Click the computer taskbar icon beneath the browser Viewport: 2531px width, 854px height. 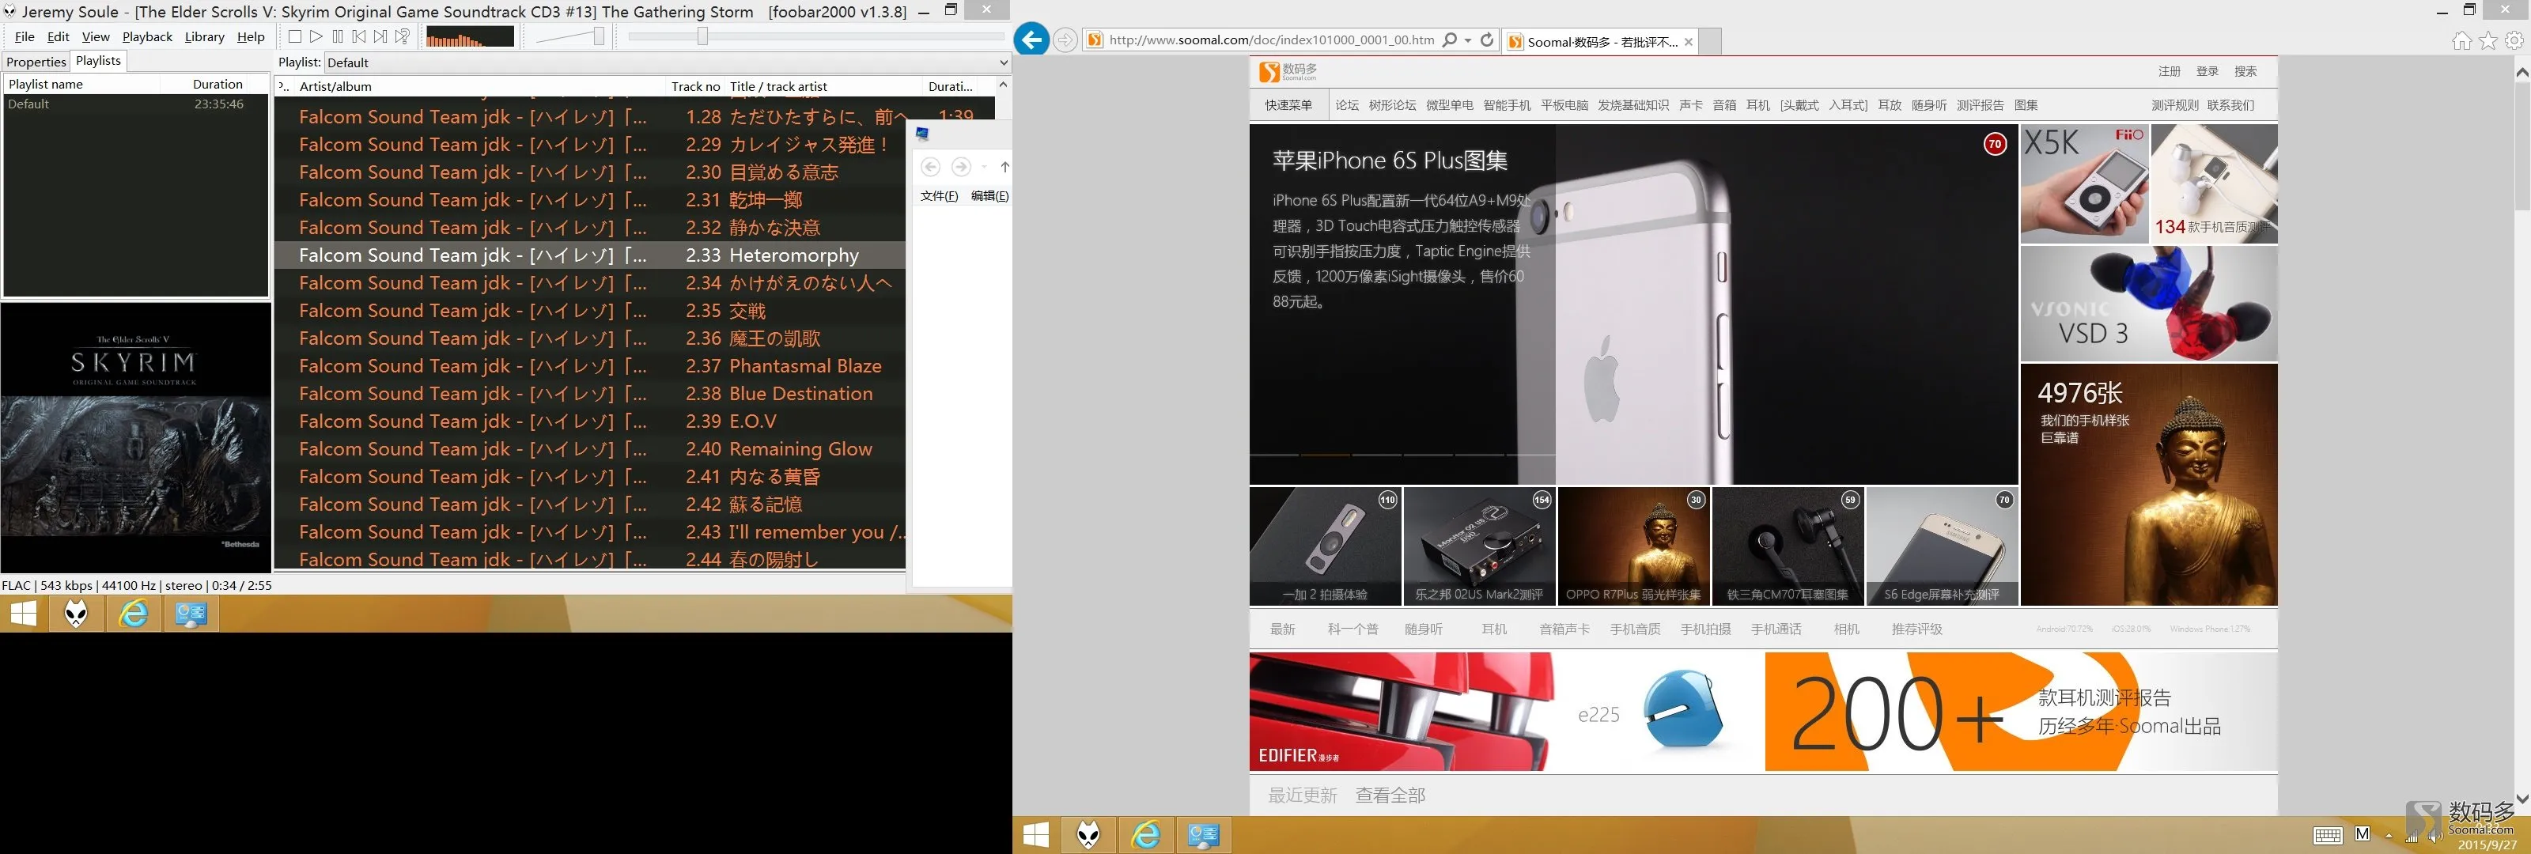point(1204,835)
